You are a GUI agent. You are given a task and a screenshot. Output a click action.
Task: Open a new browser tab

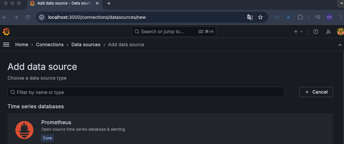pyautogui.click(x=109, y=3)
